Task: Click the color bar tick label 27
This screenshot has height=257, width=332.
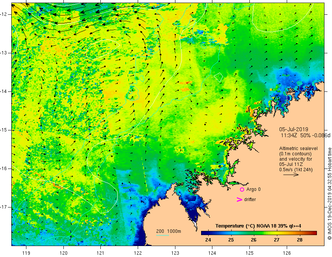Action: click(x=277, y=240)
